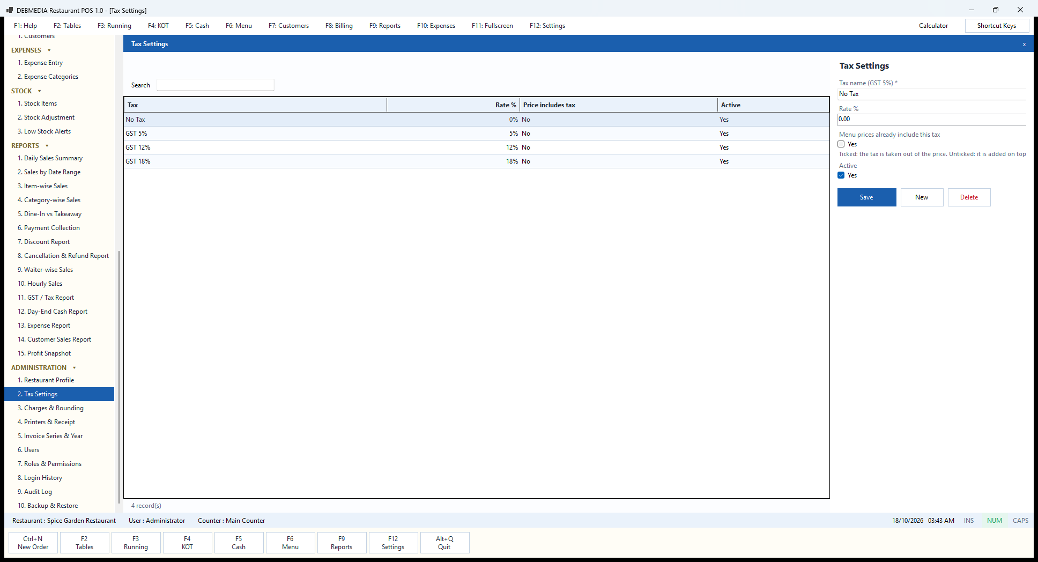This screenshot has height=562, width=1038.
Task: Open F10: Expenses from the menu bar
Action: tap(436, 26)
